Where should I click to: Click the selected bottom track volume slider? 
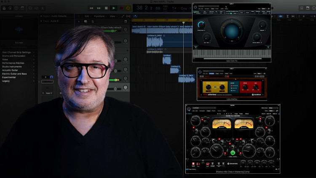115,89
